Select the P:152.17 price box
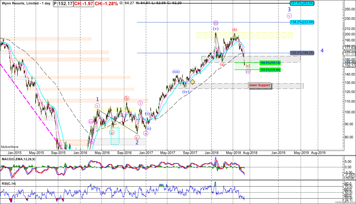This screenshot has height=204, width=356. click(x=63, y=4)
